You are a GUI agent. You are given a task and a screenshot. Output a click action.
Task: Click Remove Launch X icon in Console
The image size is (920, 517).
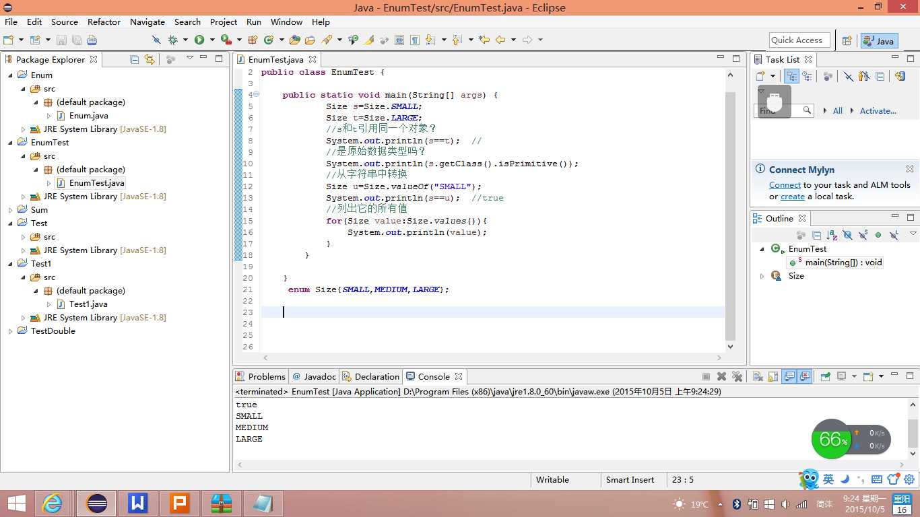pos(721,377)
